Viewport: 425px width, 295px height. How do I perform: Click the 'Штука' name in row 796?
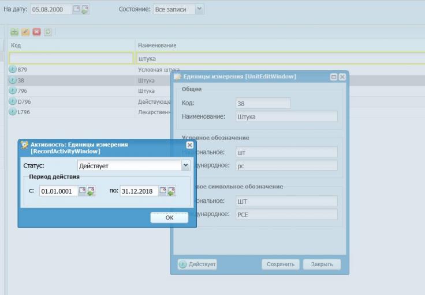coord(146,91)
